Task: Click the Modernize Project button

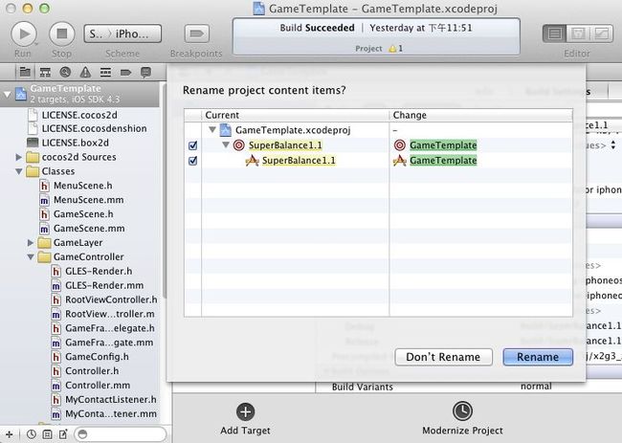Action: 462,419
